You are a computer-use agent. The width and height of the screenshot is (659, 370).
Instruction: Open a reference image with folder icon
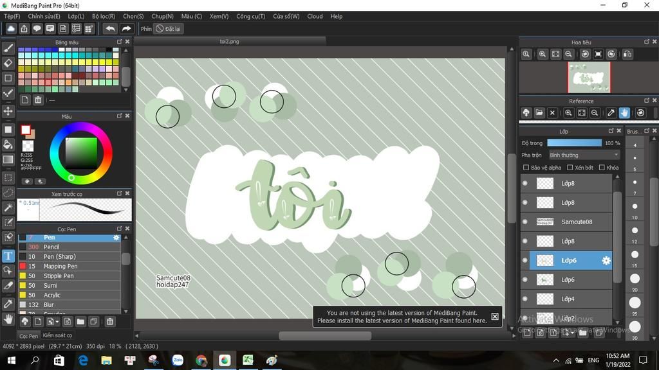pos(539,113)
